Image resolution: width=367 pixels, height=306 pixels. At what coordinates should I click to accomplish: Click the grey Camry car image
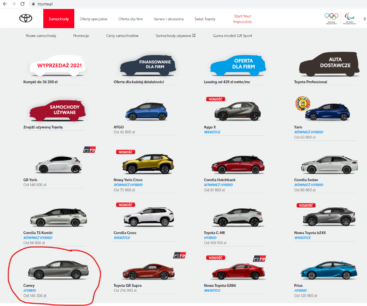pos(58,270)
